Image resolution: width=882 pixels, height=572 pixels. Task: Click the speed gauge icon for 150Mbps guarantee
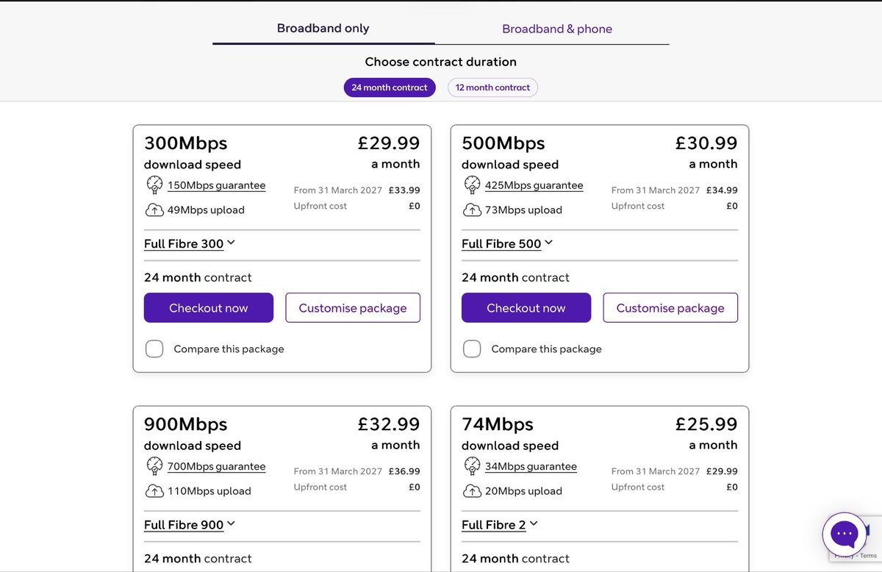pos(154,184)
